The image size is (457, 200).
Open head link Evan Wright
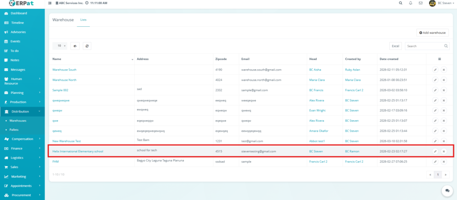[x=317, y=111]
